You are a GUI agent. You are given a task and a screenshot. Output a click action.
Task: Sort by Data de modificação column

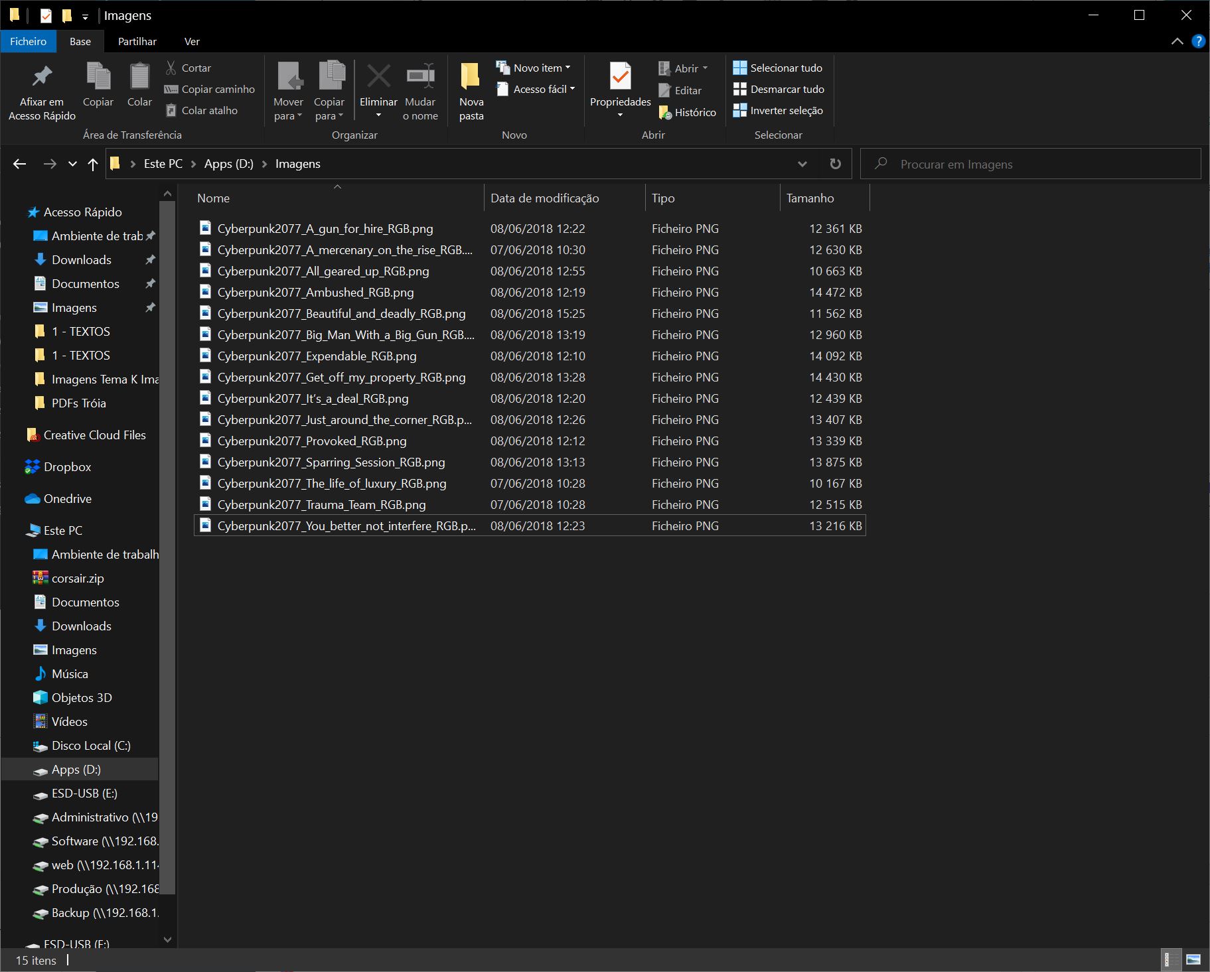click(564, 198)
